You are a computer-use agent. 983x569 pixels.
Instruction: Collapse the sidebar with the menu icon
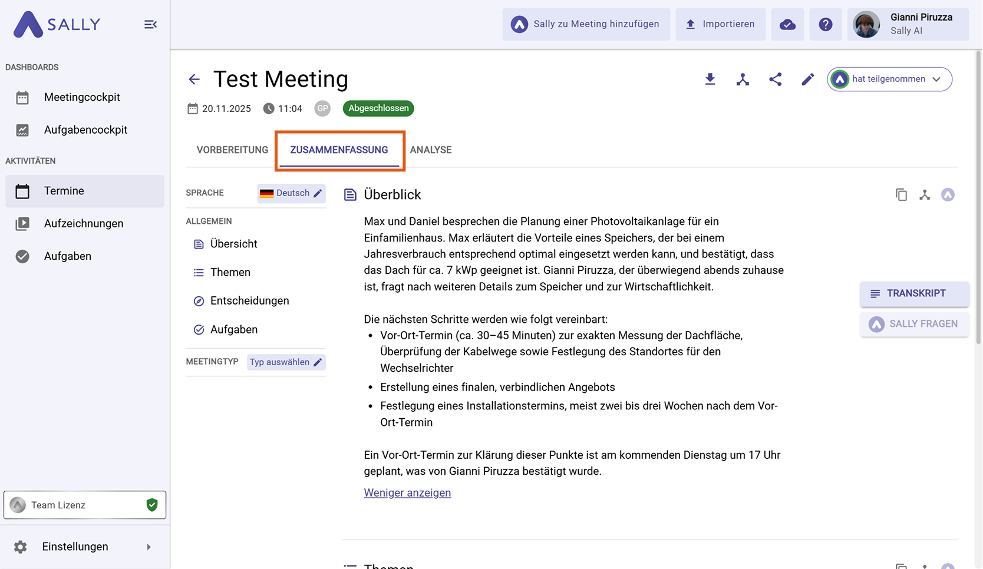pyautogui.click(x=150, y=24)
